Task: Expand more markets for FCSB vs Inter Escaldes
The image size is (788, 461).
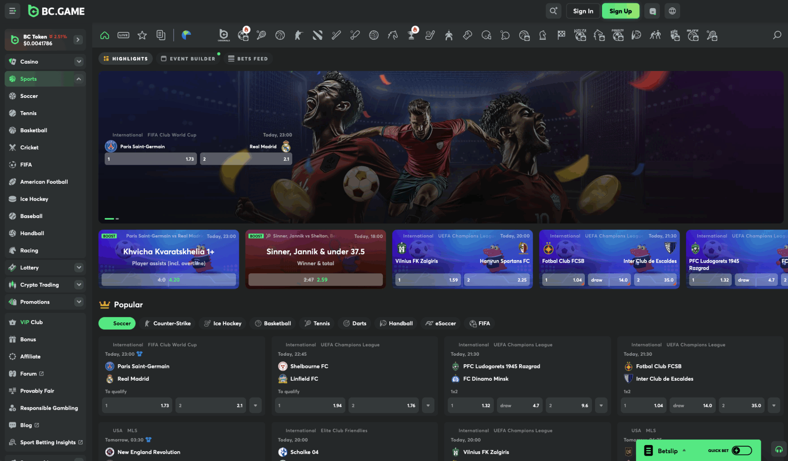Action: 774,406
